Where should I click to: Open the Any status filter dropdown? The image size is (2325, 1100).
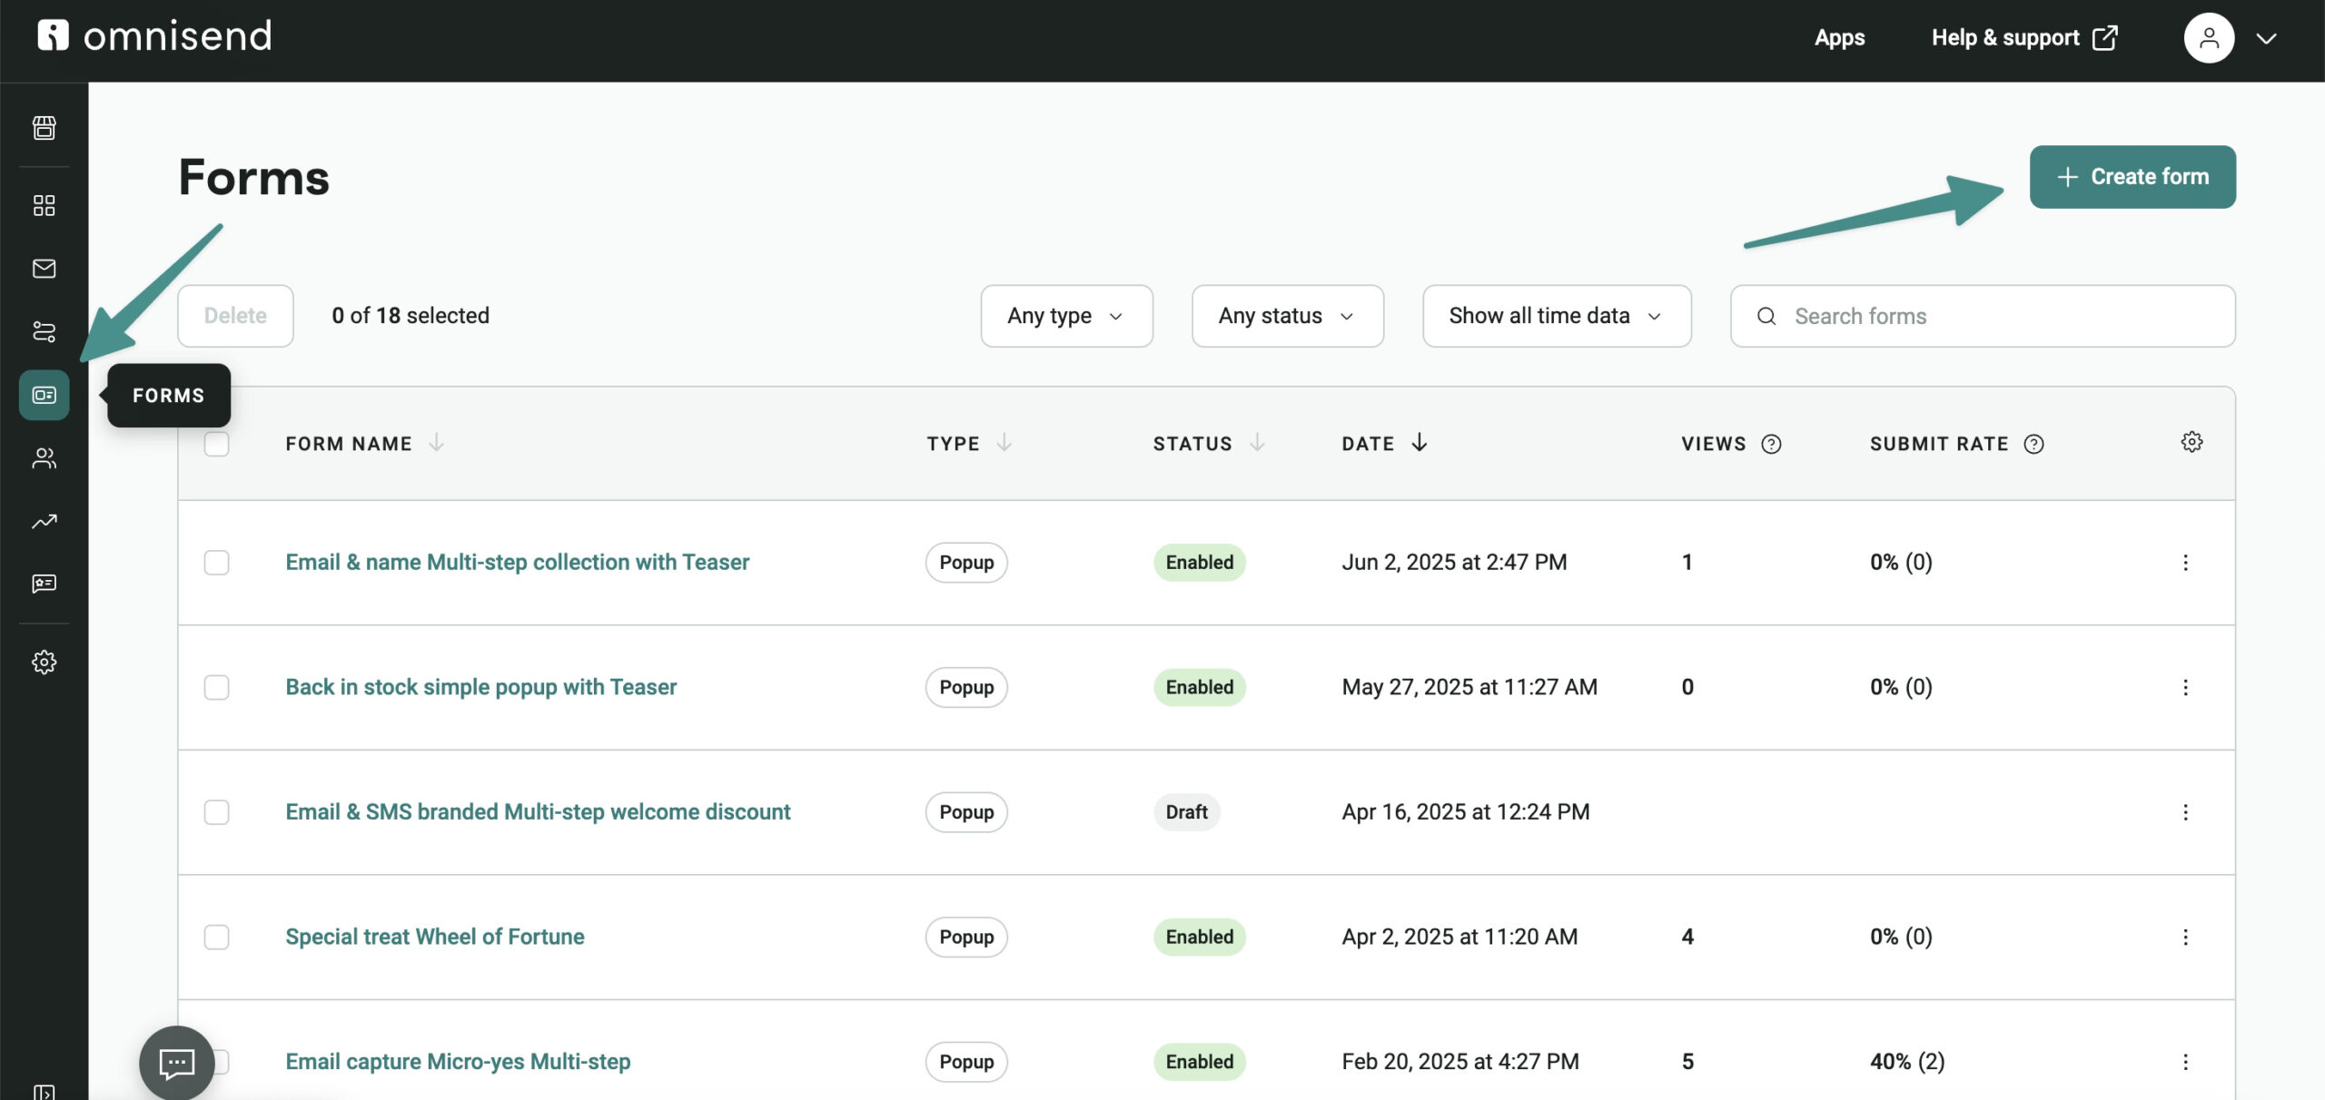[1288, 316]
